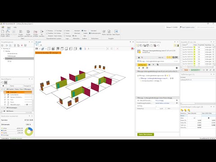Toggle the OG checkbox in Projektexplorer tree
Image resolution: width=216 pixels, height=162 pixels.
[9, 61]
